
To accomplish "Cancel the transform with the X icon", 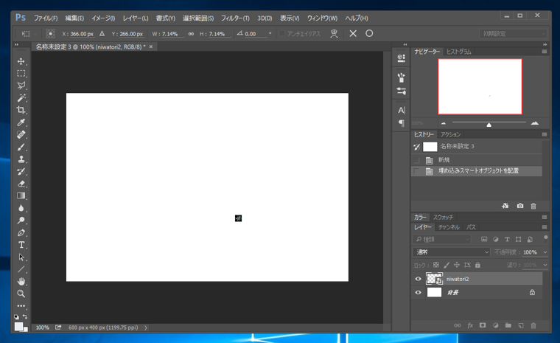I will pyautogui.click(x=353, y=34).
